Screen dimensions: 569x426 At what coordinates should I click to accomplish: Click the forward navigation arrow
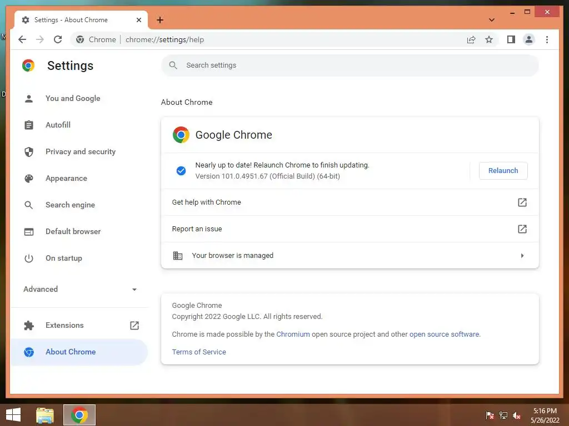[x=40, y=39]
